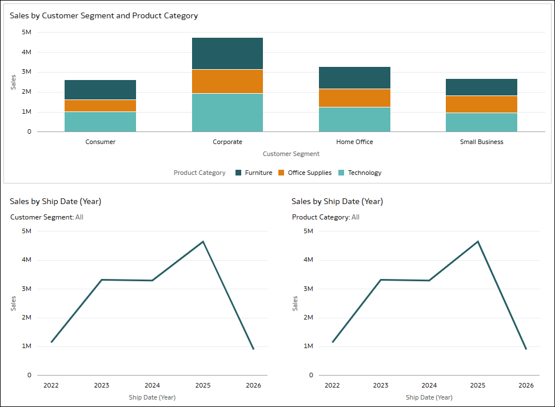Click the Home Office Technology bar segment

354,119
